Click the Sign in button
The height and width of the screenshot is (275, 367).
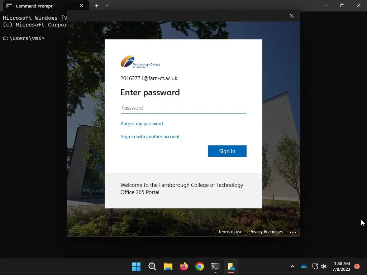point(227,151)
